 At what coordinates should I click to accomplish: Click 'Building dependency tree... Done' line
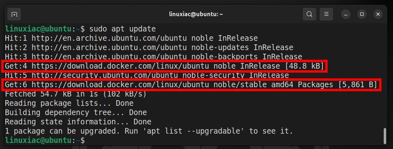coord(76,113)
